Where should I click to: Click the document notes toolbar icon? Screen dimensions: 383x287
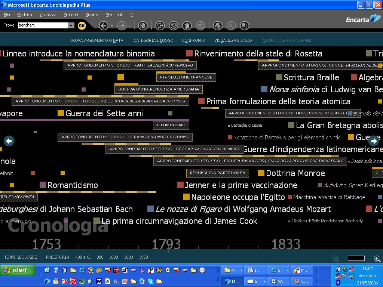coord(244,26)
